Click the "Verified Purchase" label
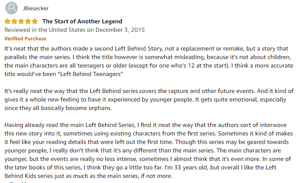 tap(25, 39)
